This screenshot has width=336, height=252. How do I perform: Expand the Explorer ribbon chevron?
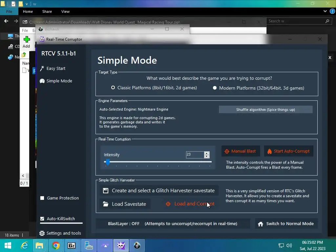pyautogui.click(x=325, y=11)
